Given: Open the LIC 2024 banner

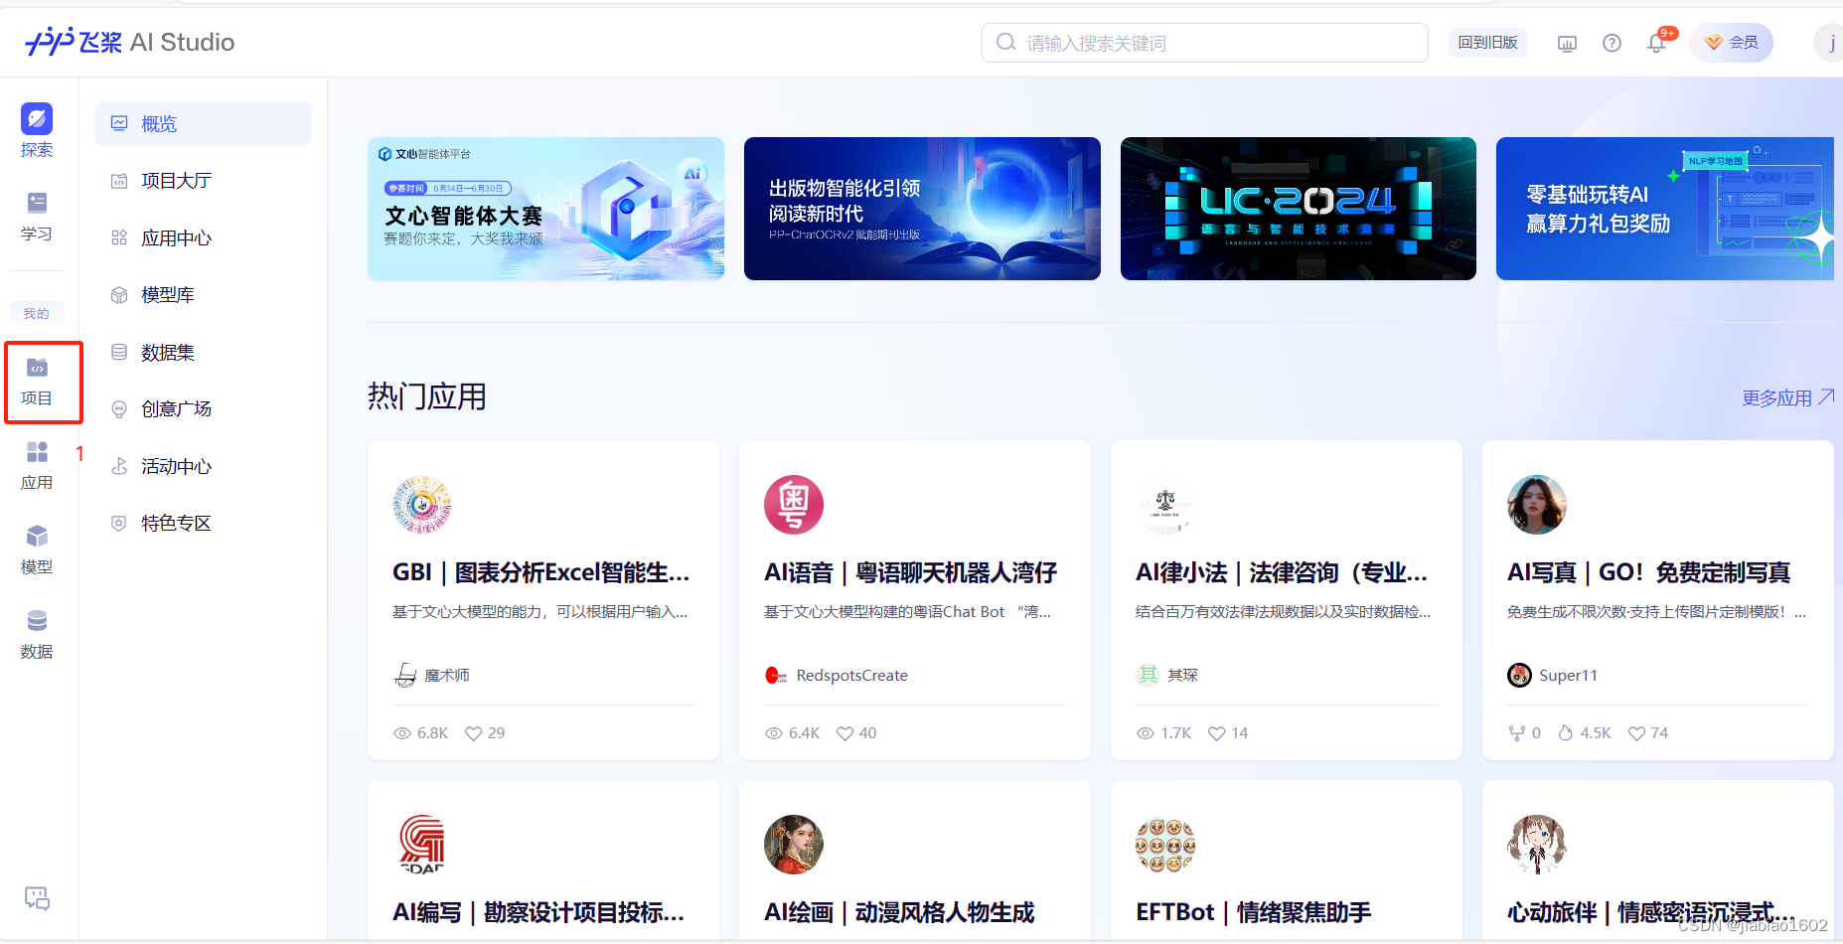Looking at the screenshot, I should pos(1299,209).
